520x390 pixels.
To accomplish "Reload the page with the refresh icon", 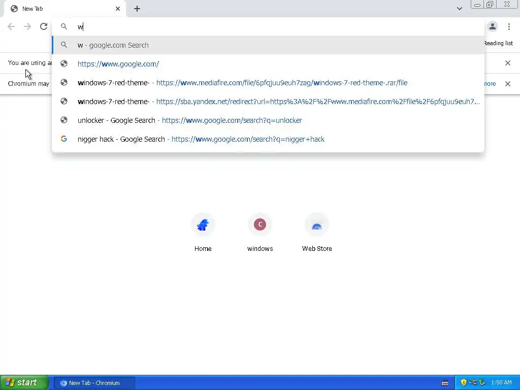I will [x=44, y=26].
